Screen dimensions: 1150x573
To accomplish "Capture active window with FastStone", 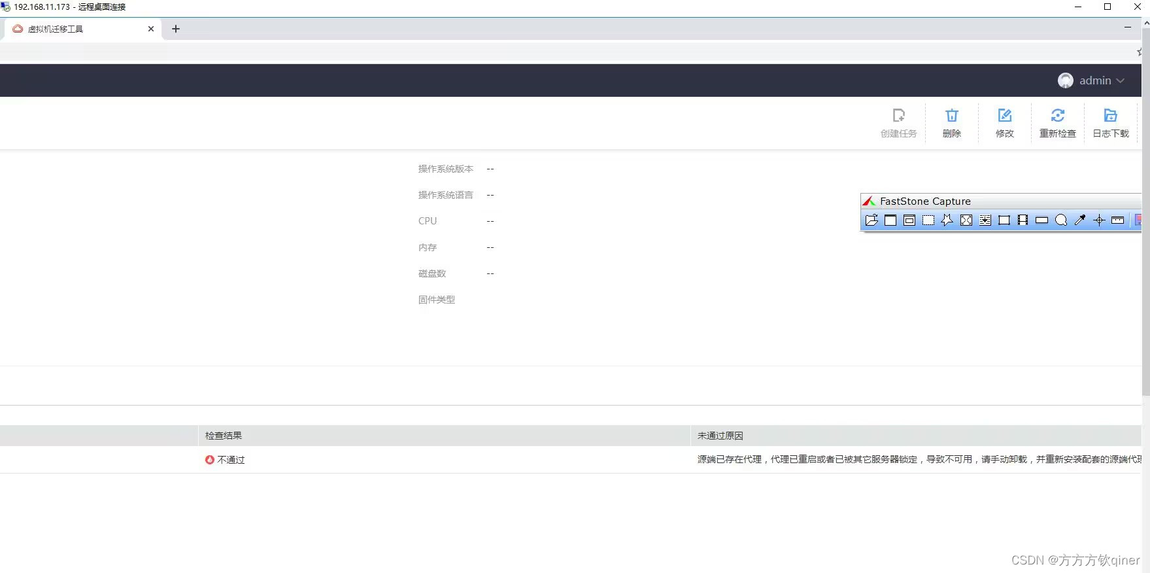I will 890,220.
